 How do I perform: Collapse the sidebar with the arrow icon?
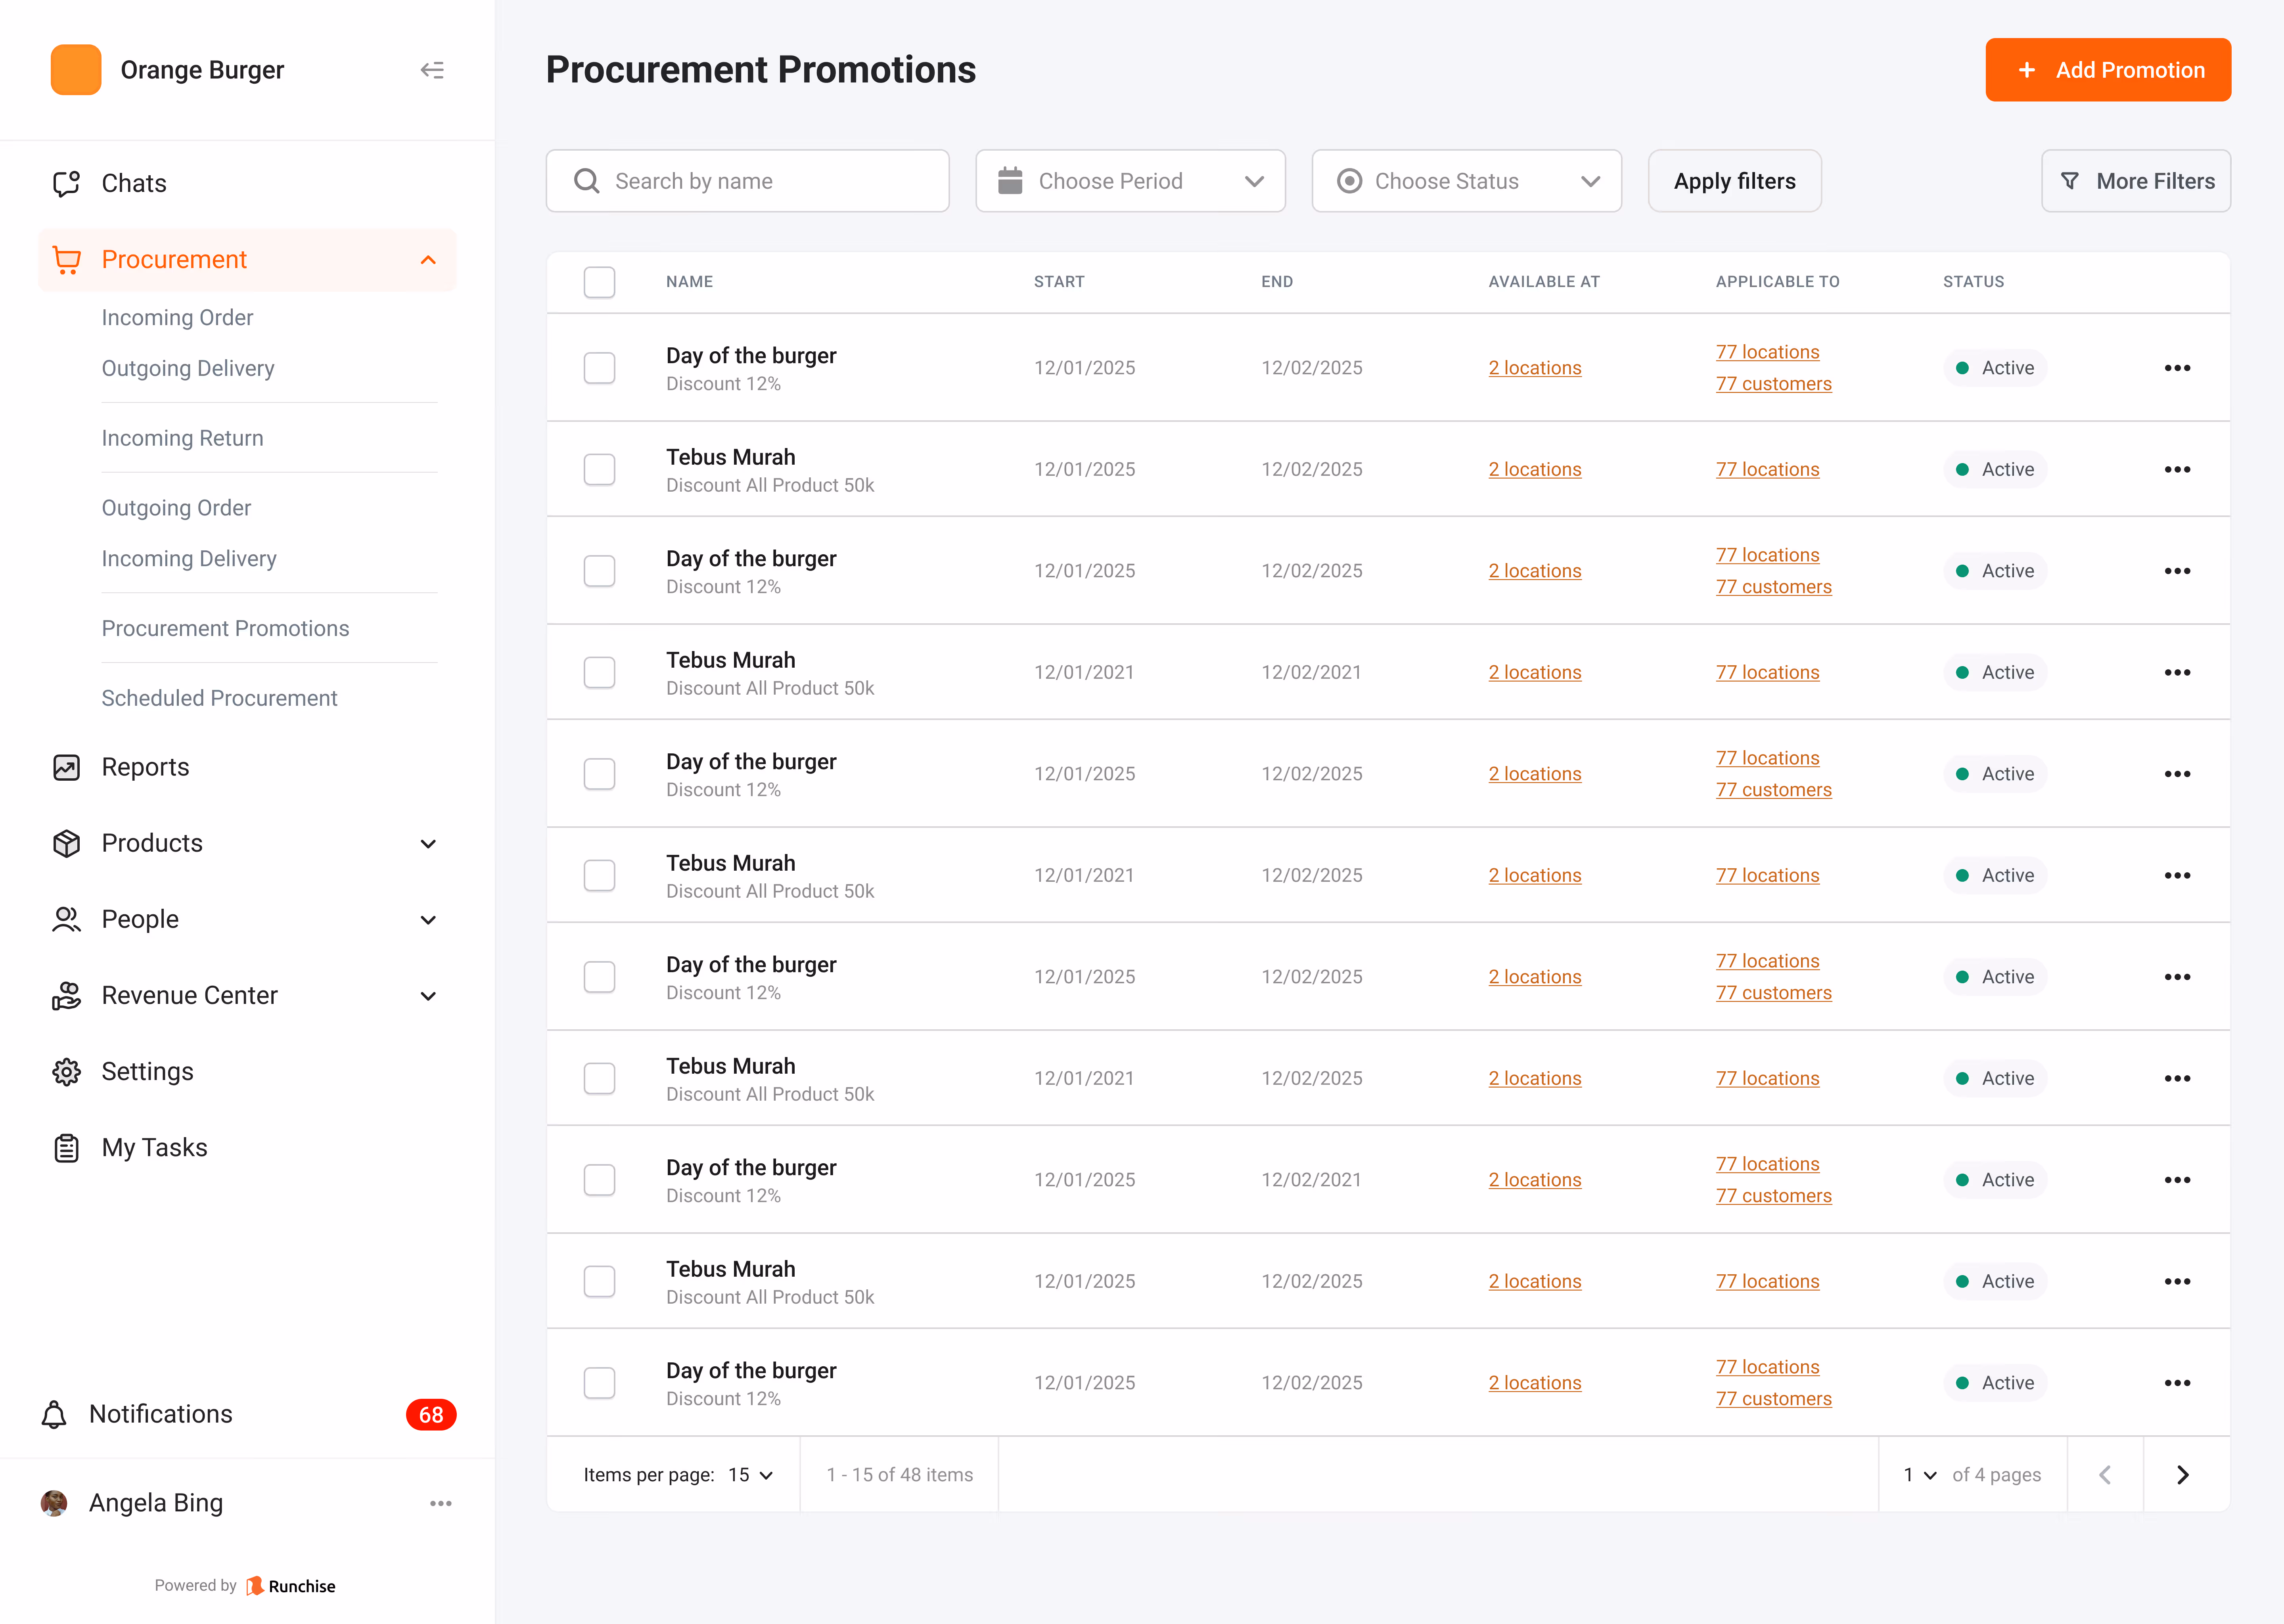pyautogui.click(x=432, y=70)
